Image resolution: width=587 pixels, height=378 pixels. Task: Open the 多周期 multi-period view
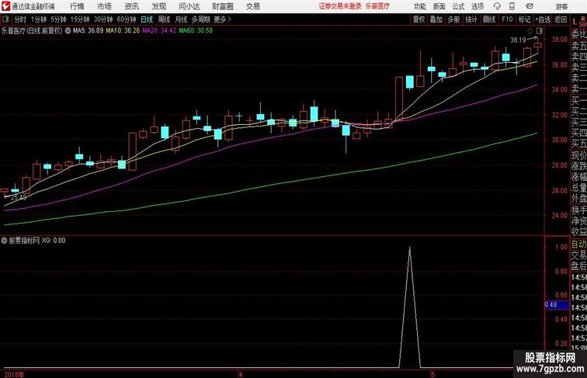pos(200,19)
